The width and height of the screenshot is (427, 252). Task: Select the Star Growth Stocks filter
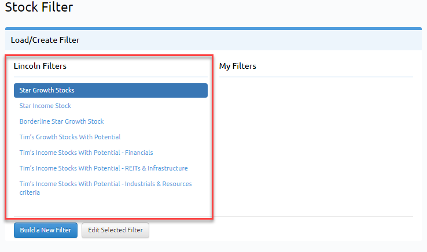click(111, 90)
